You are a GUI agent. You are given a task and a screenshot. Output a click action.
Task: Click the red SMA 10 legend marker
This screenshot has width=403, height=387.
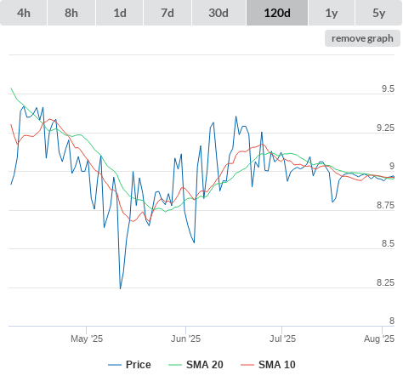tap(247, 365)
